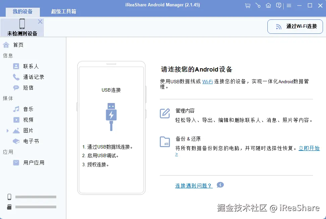Click the 信息 section heading
Screen dimensions: 326x219
tap(8, 56)
